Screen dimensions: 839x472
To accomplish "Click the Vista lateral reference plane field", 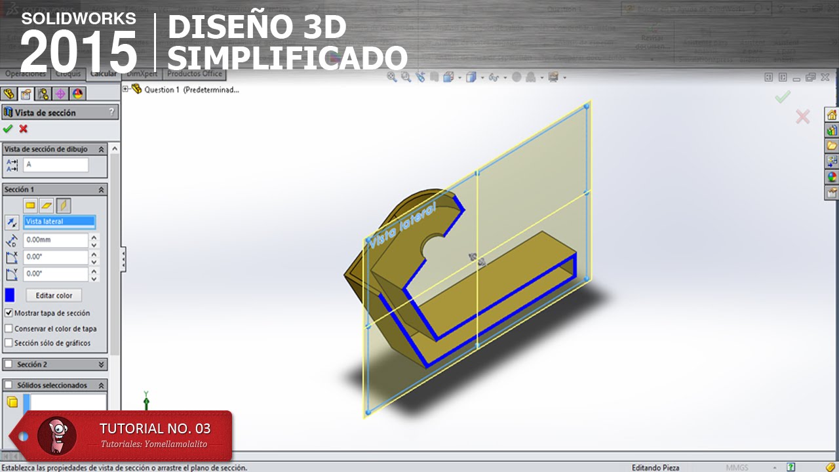I will point(60,222).
